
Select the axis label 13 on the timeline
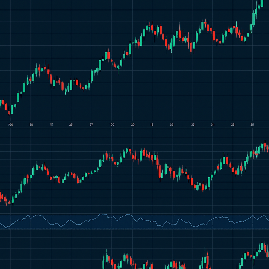pyautogui.click(x=152, y=125)
